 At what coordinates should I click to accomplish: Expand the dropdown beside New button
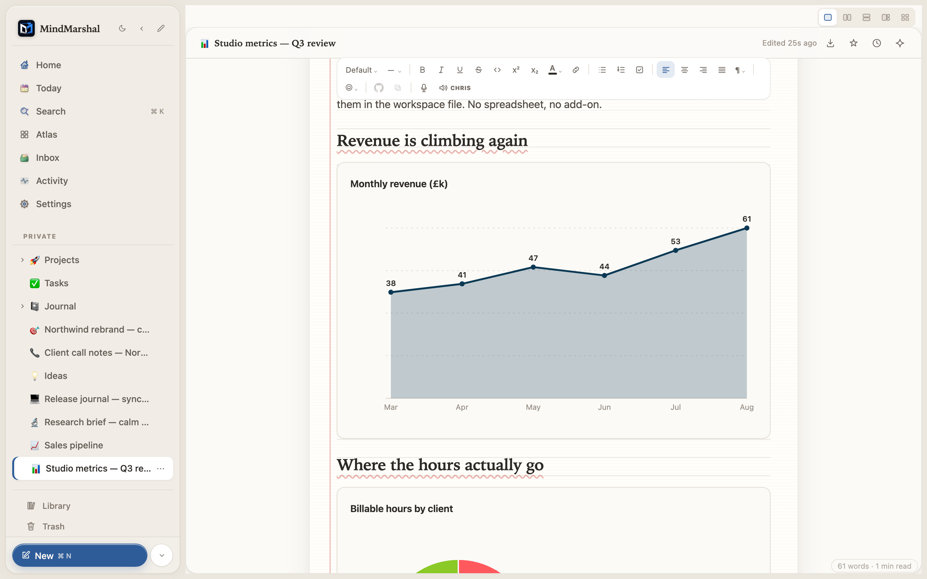pos(162,556)
